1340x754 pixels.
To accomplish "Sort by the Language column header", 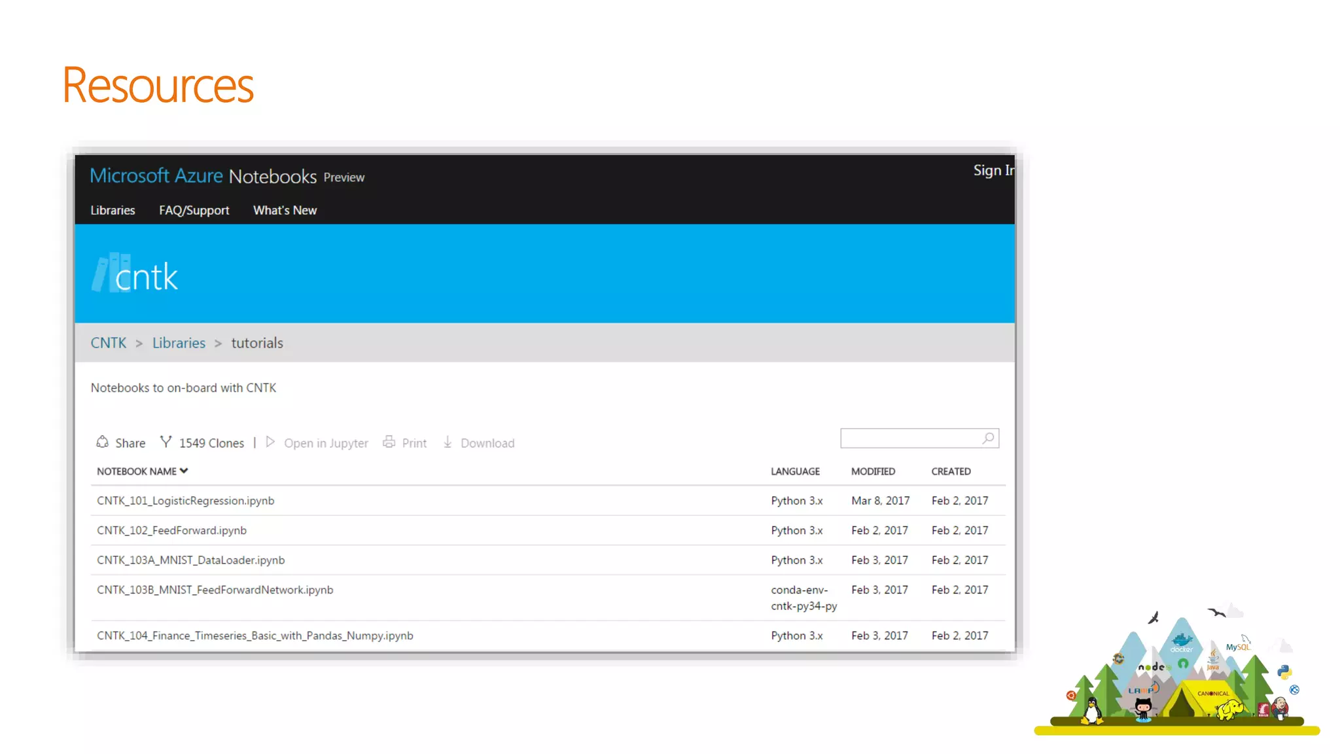I will pyautogui.click(x=795, y=471).
